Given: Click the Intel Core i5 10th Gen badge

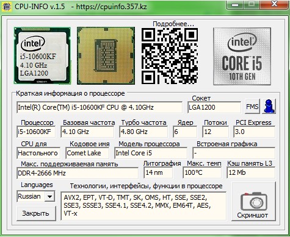Looking at the screenshot, I should (x=242, y=56).
